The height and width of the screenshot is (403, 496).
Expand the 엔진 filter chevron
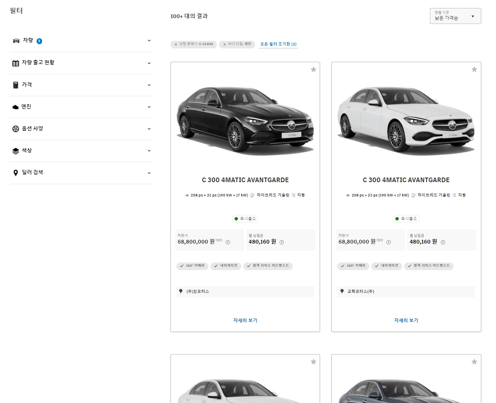(x=149, y=107)
